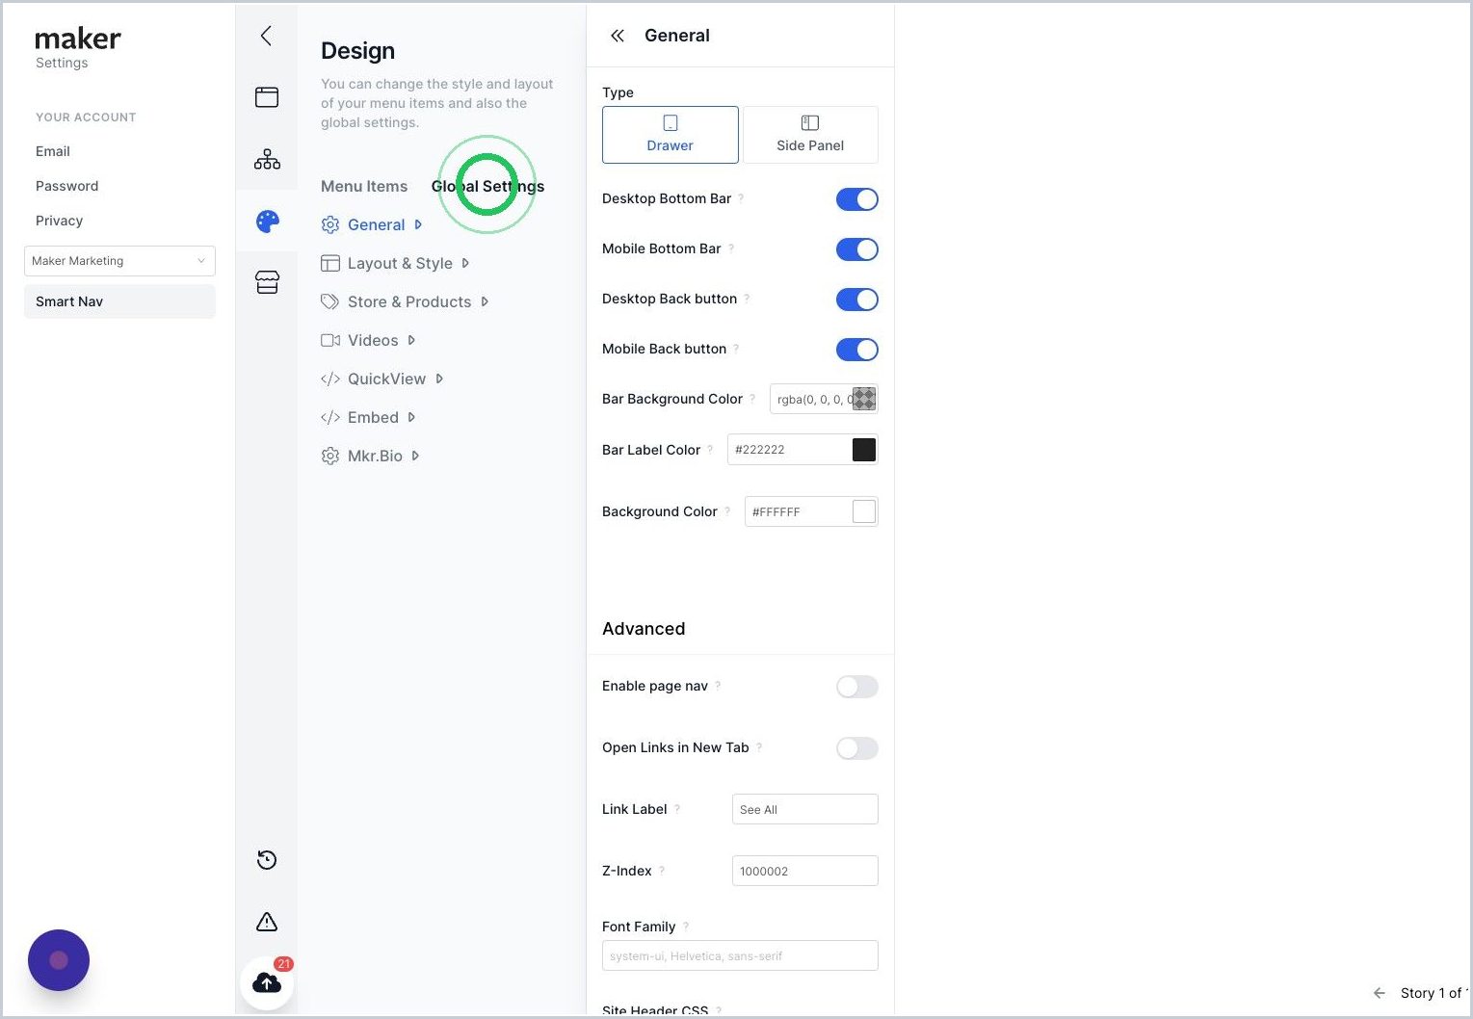Viewport: 1473px width, 1019px height.
Task: Choose Drawer type button
Action: click(671, 135)
